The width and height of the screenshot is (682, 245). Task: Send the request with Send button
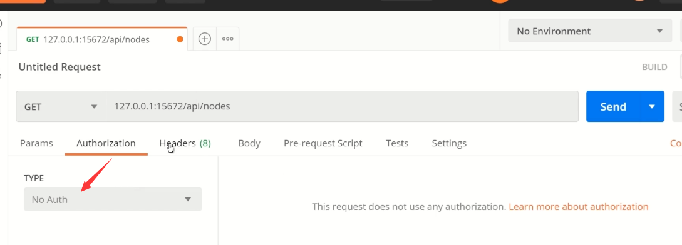(x=613, y=106)
